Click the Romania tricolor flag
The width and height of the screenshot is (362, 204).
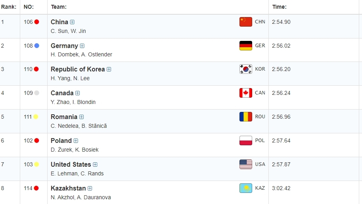pyautogui.click(x=246, y=117)
